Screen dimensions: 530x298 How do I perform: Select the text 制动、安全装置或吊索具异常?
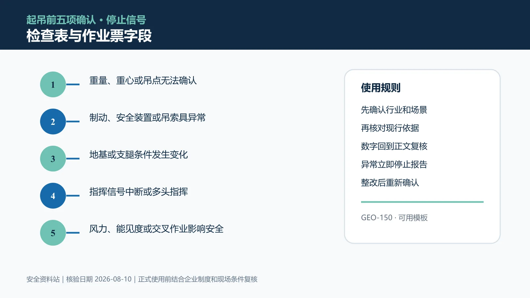tap(147, 118)
